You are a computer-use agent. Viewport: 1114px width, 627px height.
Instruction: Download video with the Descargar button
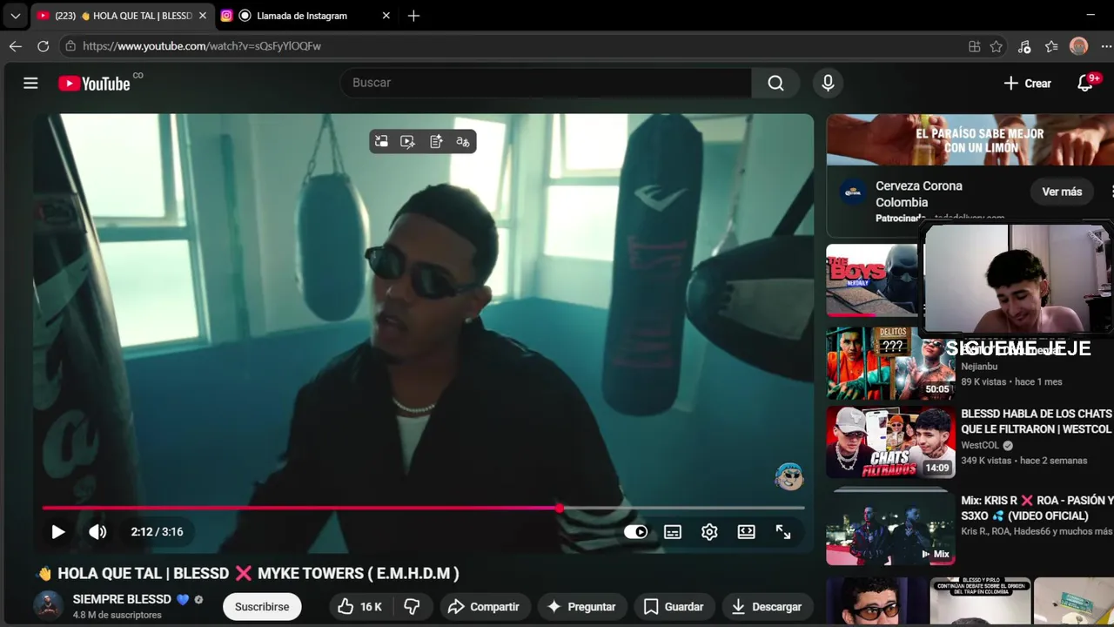tap(766, 607)
